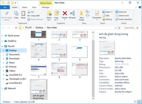The image size is (142, 104).
Task: Click the New folder ribbon icon
Action: pyautogui.click(x=82, y=13)
